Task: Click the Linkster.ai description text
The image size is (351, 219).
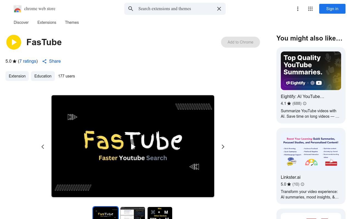Action: click(310, 194)
